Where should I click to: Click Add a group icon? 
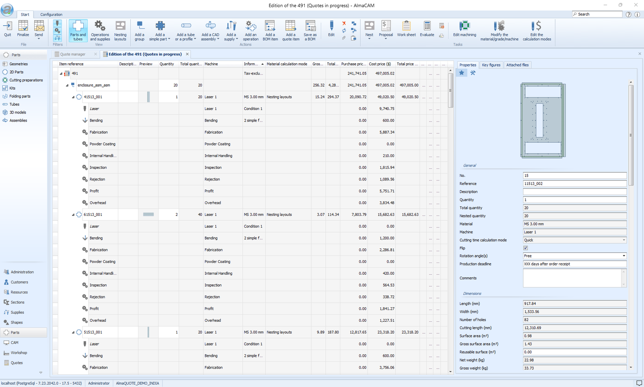[140, 26]
